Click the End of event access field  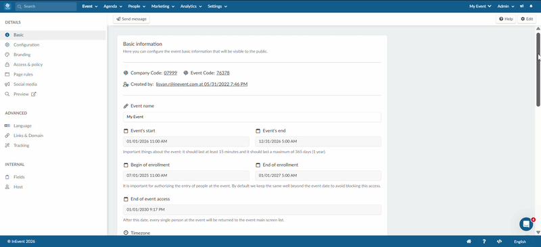click(252, 209)
